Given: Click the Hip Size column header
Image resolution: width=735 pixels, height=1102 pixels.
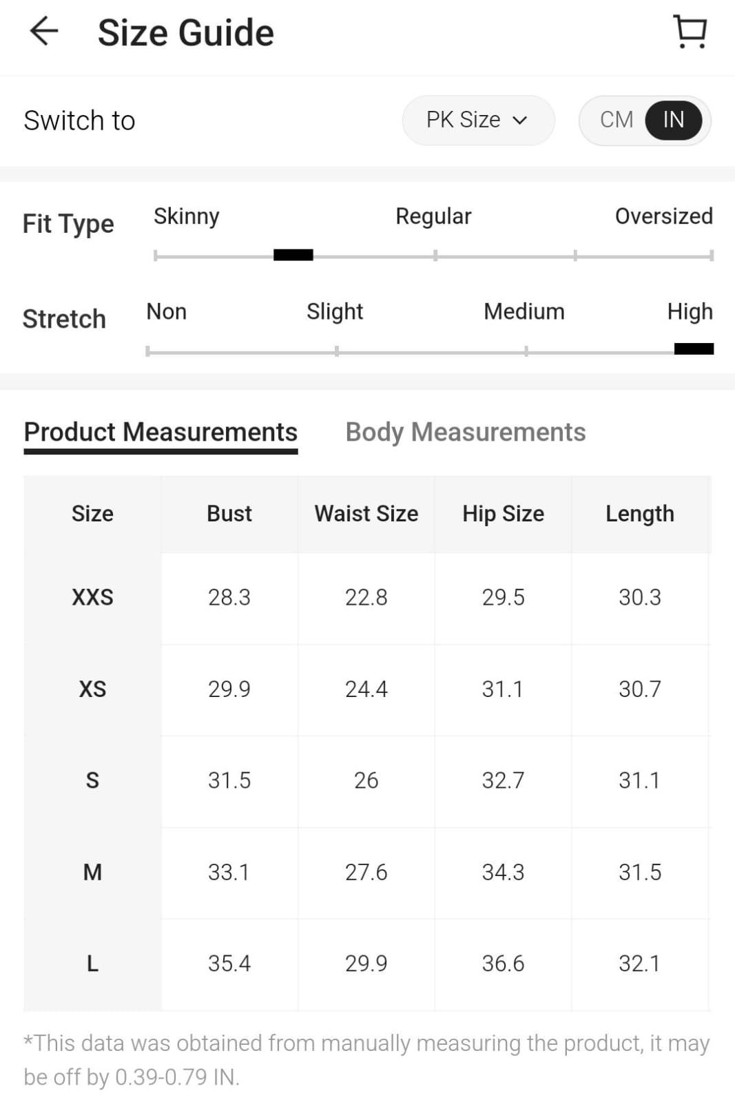Looking at the screenshot, I should coord(503,514).
